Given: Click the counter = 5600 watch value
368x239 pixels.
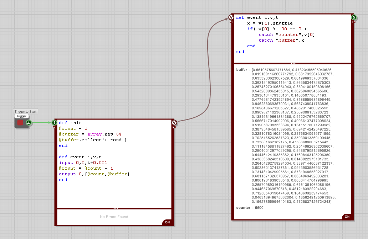Looking at the screenshot, I should (250, 207).
